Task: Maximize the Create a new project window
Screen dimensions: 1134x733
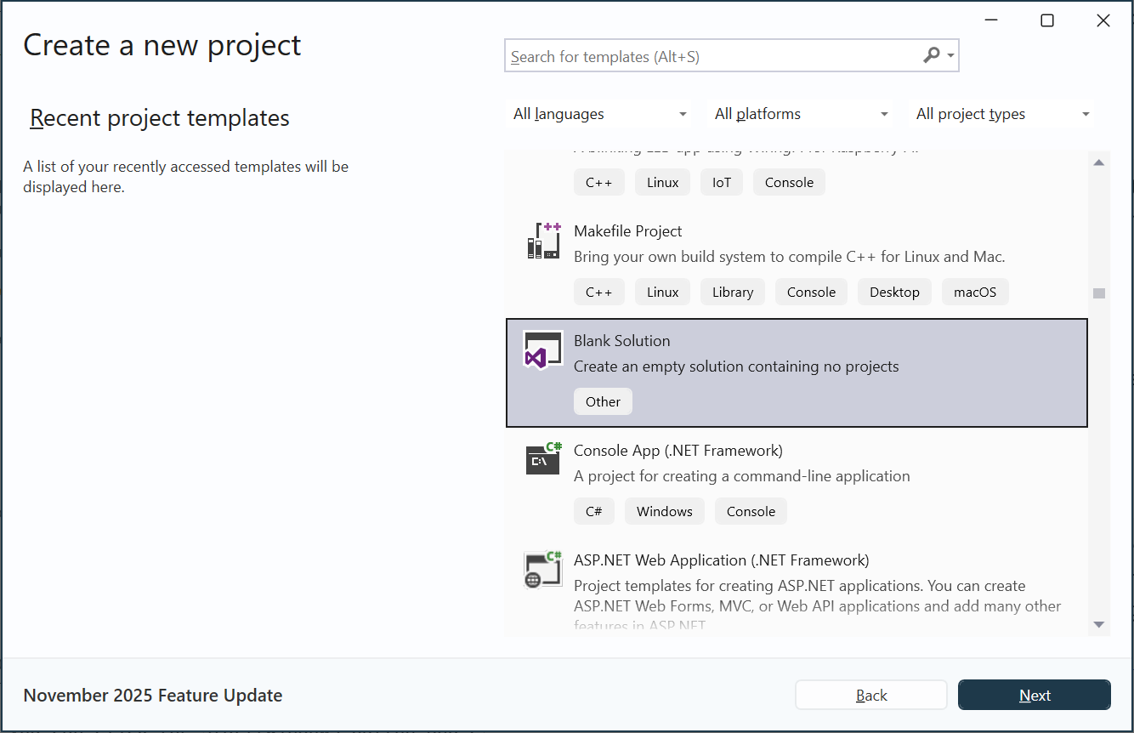Action: tap(1047, 20)
